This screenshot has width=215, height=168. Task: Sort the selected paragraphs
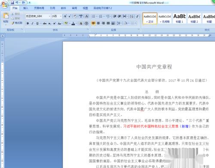tap(132, 16)
